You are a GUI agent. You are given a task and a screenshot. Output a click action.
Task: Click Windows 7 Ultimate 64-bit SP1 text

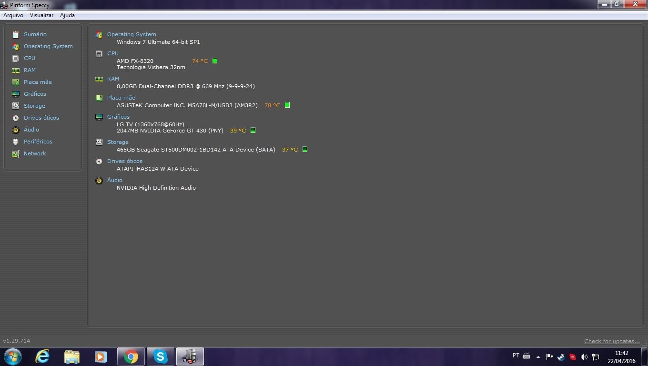[158, 42]
